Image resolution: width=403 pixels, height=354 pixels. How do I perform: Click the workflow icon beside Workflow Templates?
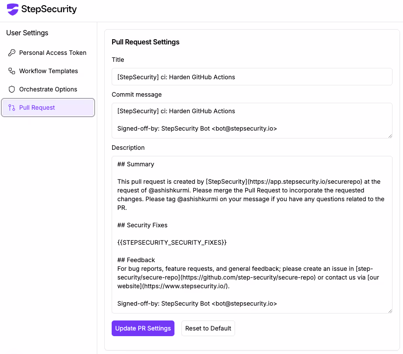click(12, 71)
